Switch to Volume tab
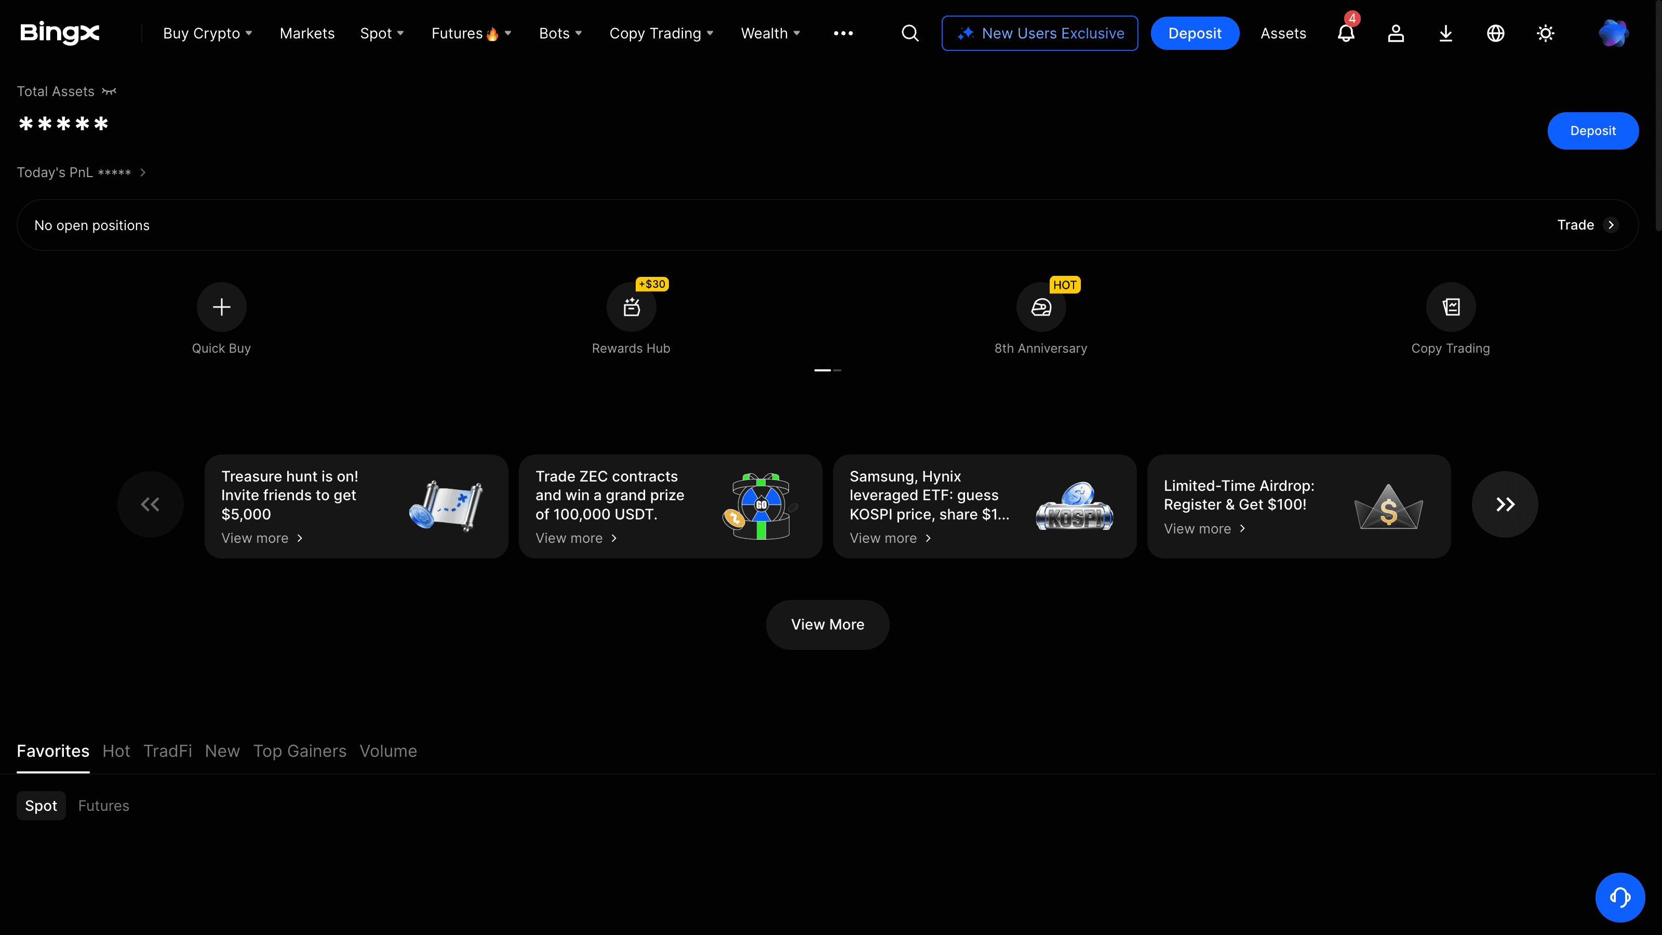Image resolution: width=1662 pixels, height=935 pixels. pos(388,751)
